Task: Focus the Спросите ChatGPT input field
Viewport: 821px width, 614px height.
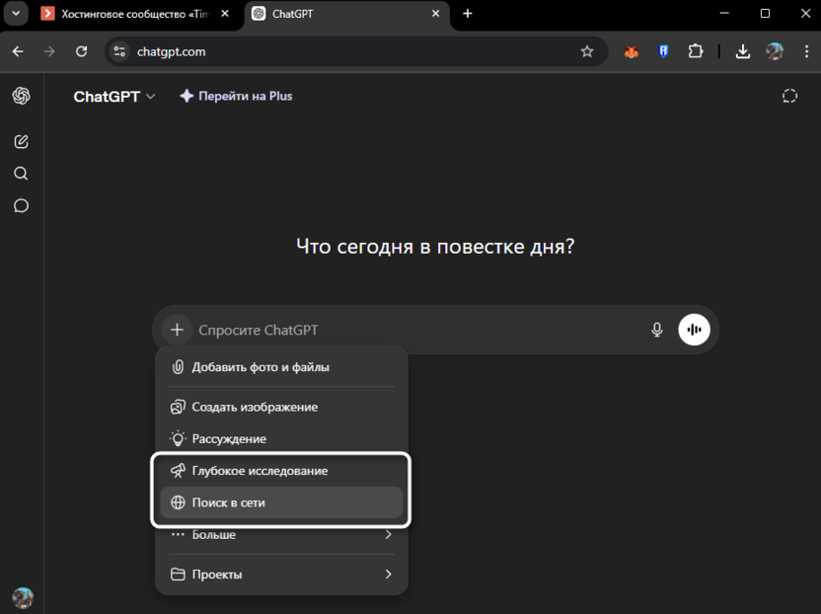Action: [418, 330]
